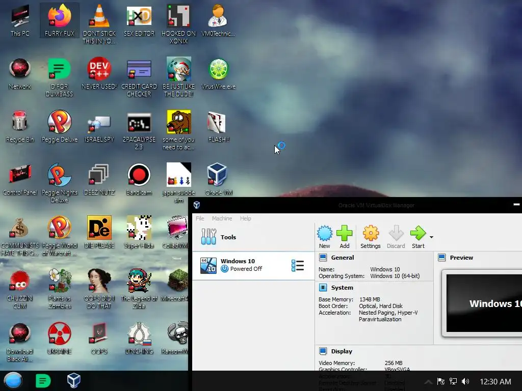Click the New machine toolbar icon
Screen dimensions: 522x391
(324, 237)
